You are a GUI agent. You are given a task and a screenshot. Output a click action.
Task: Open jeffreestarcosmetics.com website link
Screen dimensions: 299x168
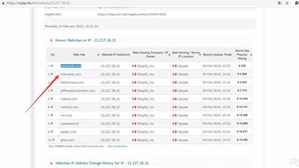point(78,91)
